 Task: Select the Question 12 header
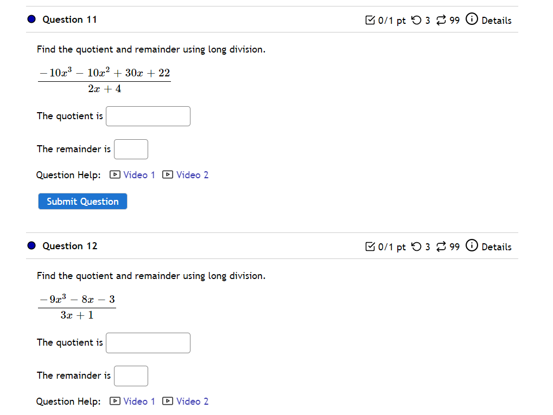click(x=69, y=245)
